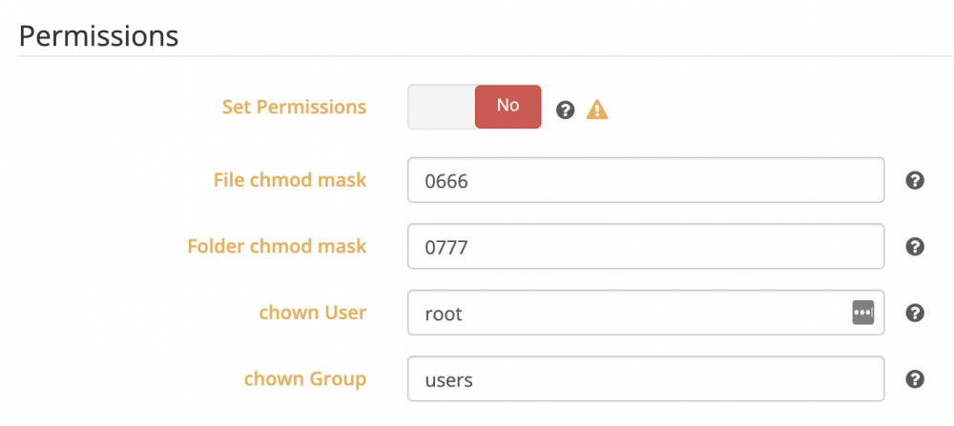Click the chown Group label
This screenshot has height=426, width=954.
click(305, 378)
